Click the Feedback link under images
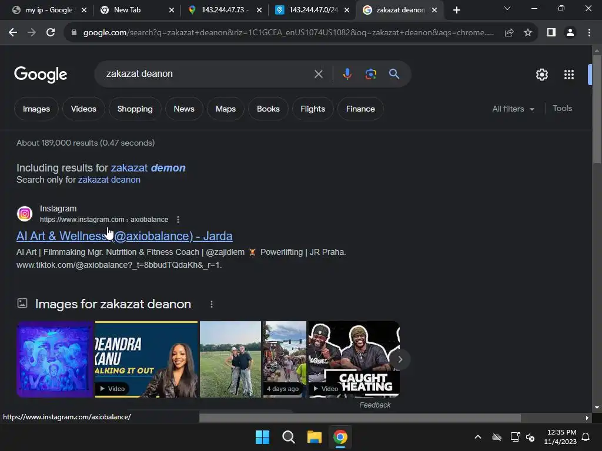Screen dimensions: 602x451 click(x=374, y=405)
